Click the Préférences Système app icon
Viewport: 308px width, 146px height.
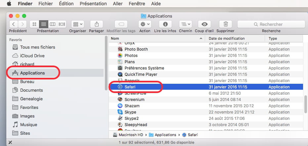[120, 68]
